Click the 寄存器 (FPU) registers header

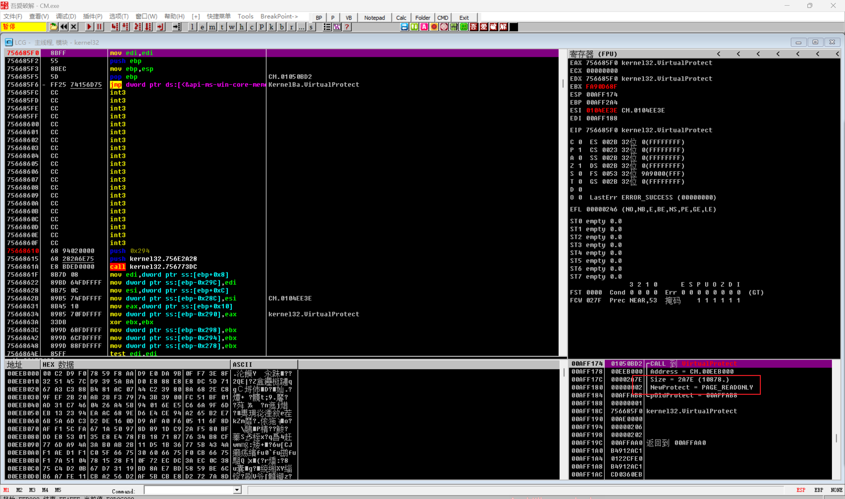pos(593,54)
